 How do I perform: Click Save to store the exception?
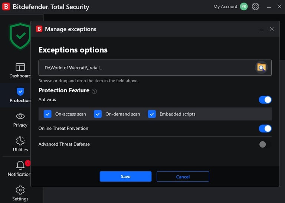coord(125,177)
